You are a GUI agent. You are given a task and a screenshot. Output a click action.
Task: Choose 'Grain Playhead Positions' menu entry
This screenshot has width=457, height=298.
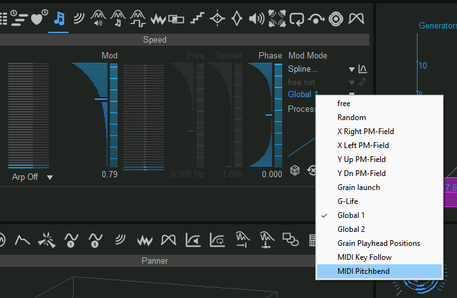(379, 243)
